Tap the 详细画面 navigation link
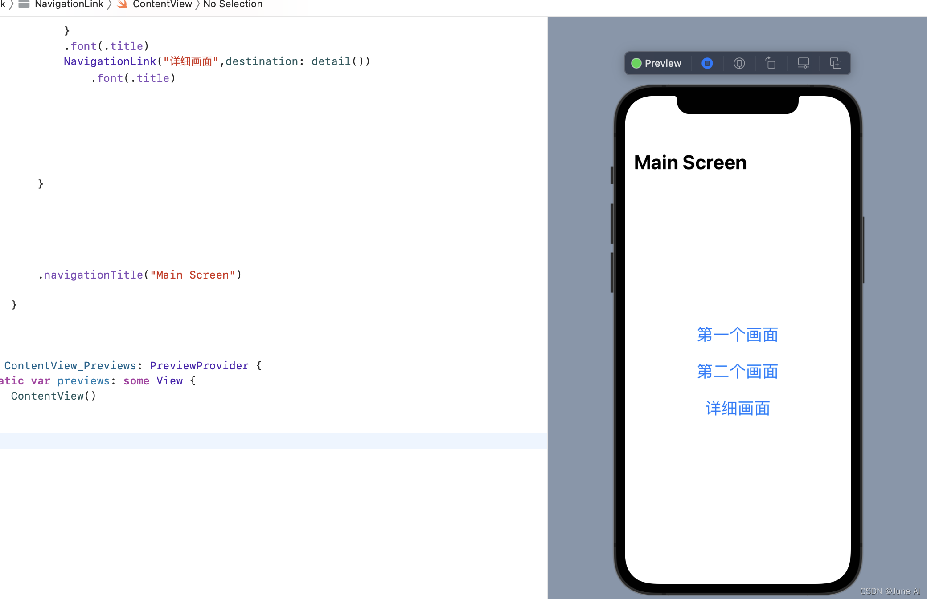927x599 pixels. tap(738, 409)
